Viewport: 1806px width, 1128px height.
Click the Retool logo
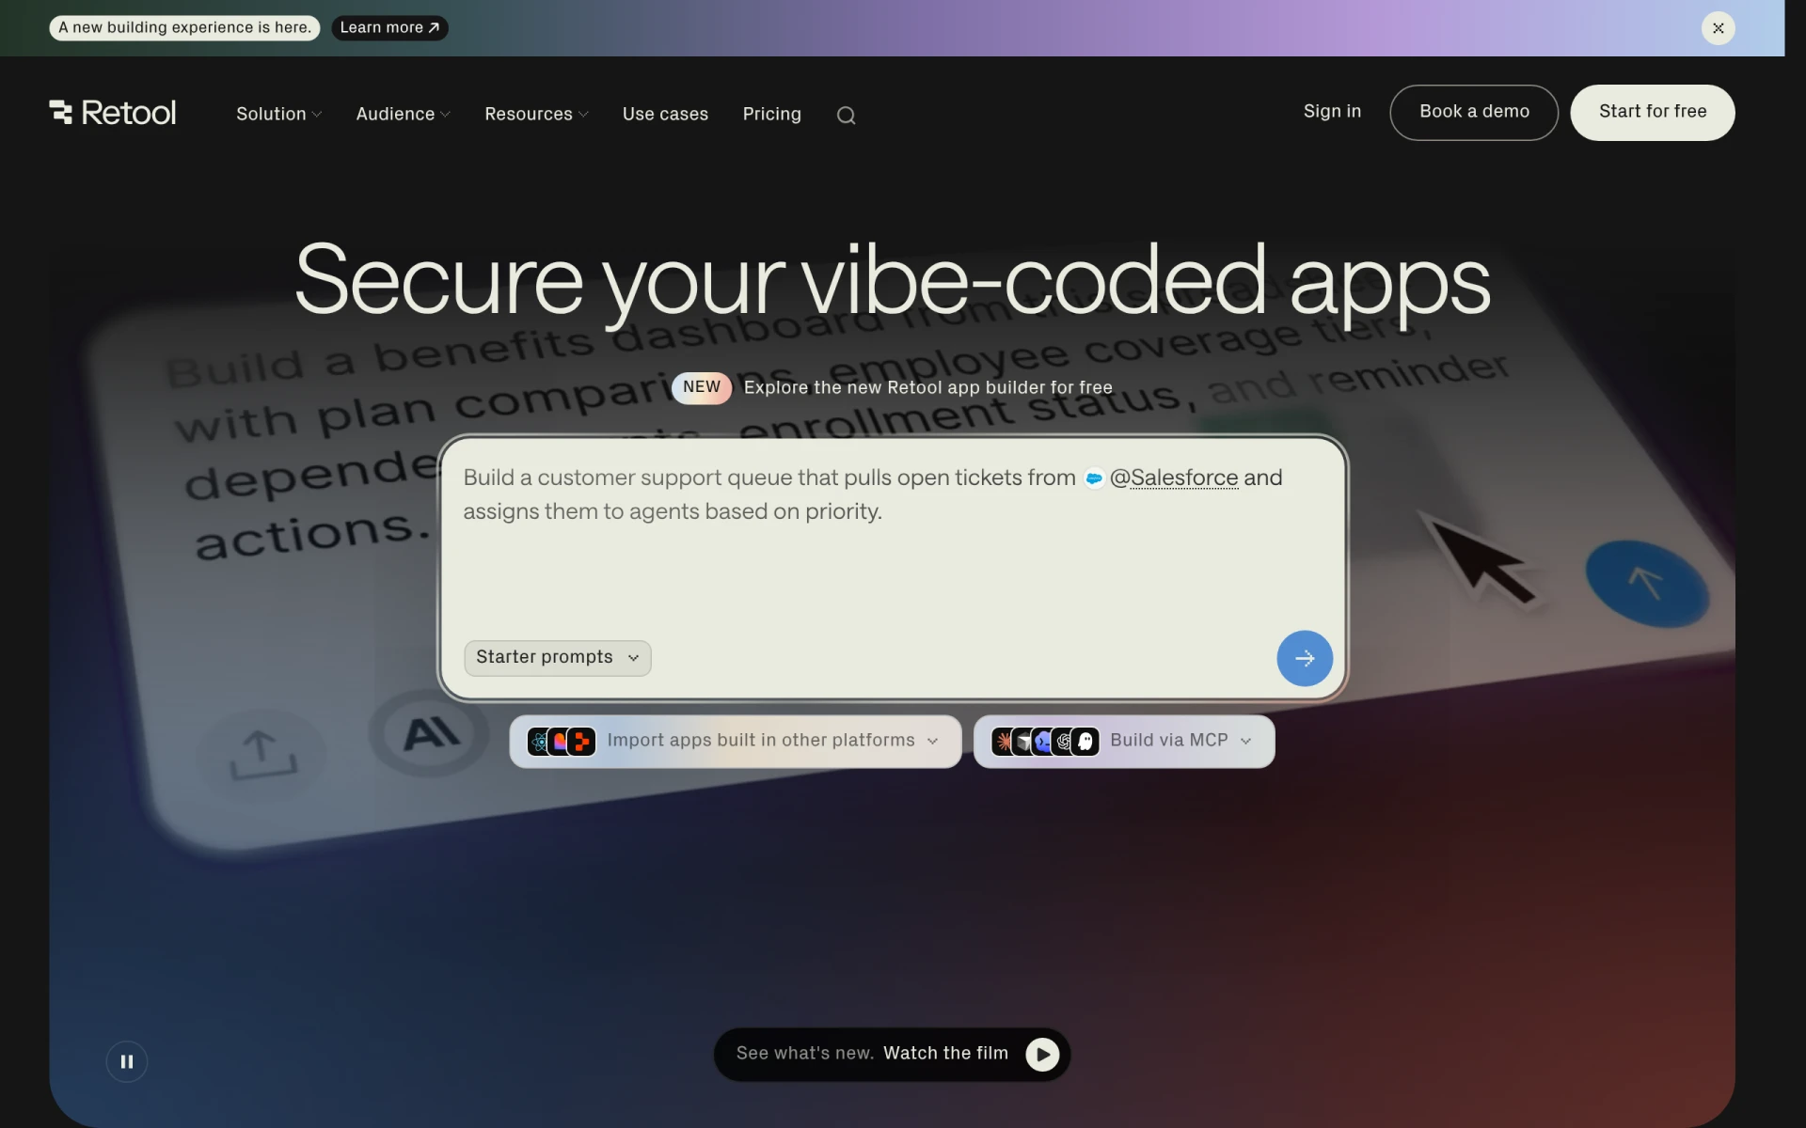[x=112, y=113]
